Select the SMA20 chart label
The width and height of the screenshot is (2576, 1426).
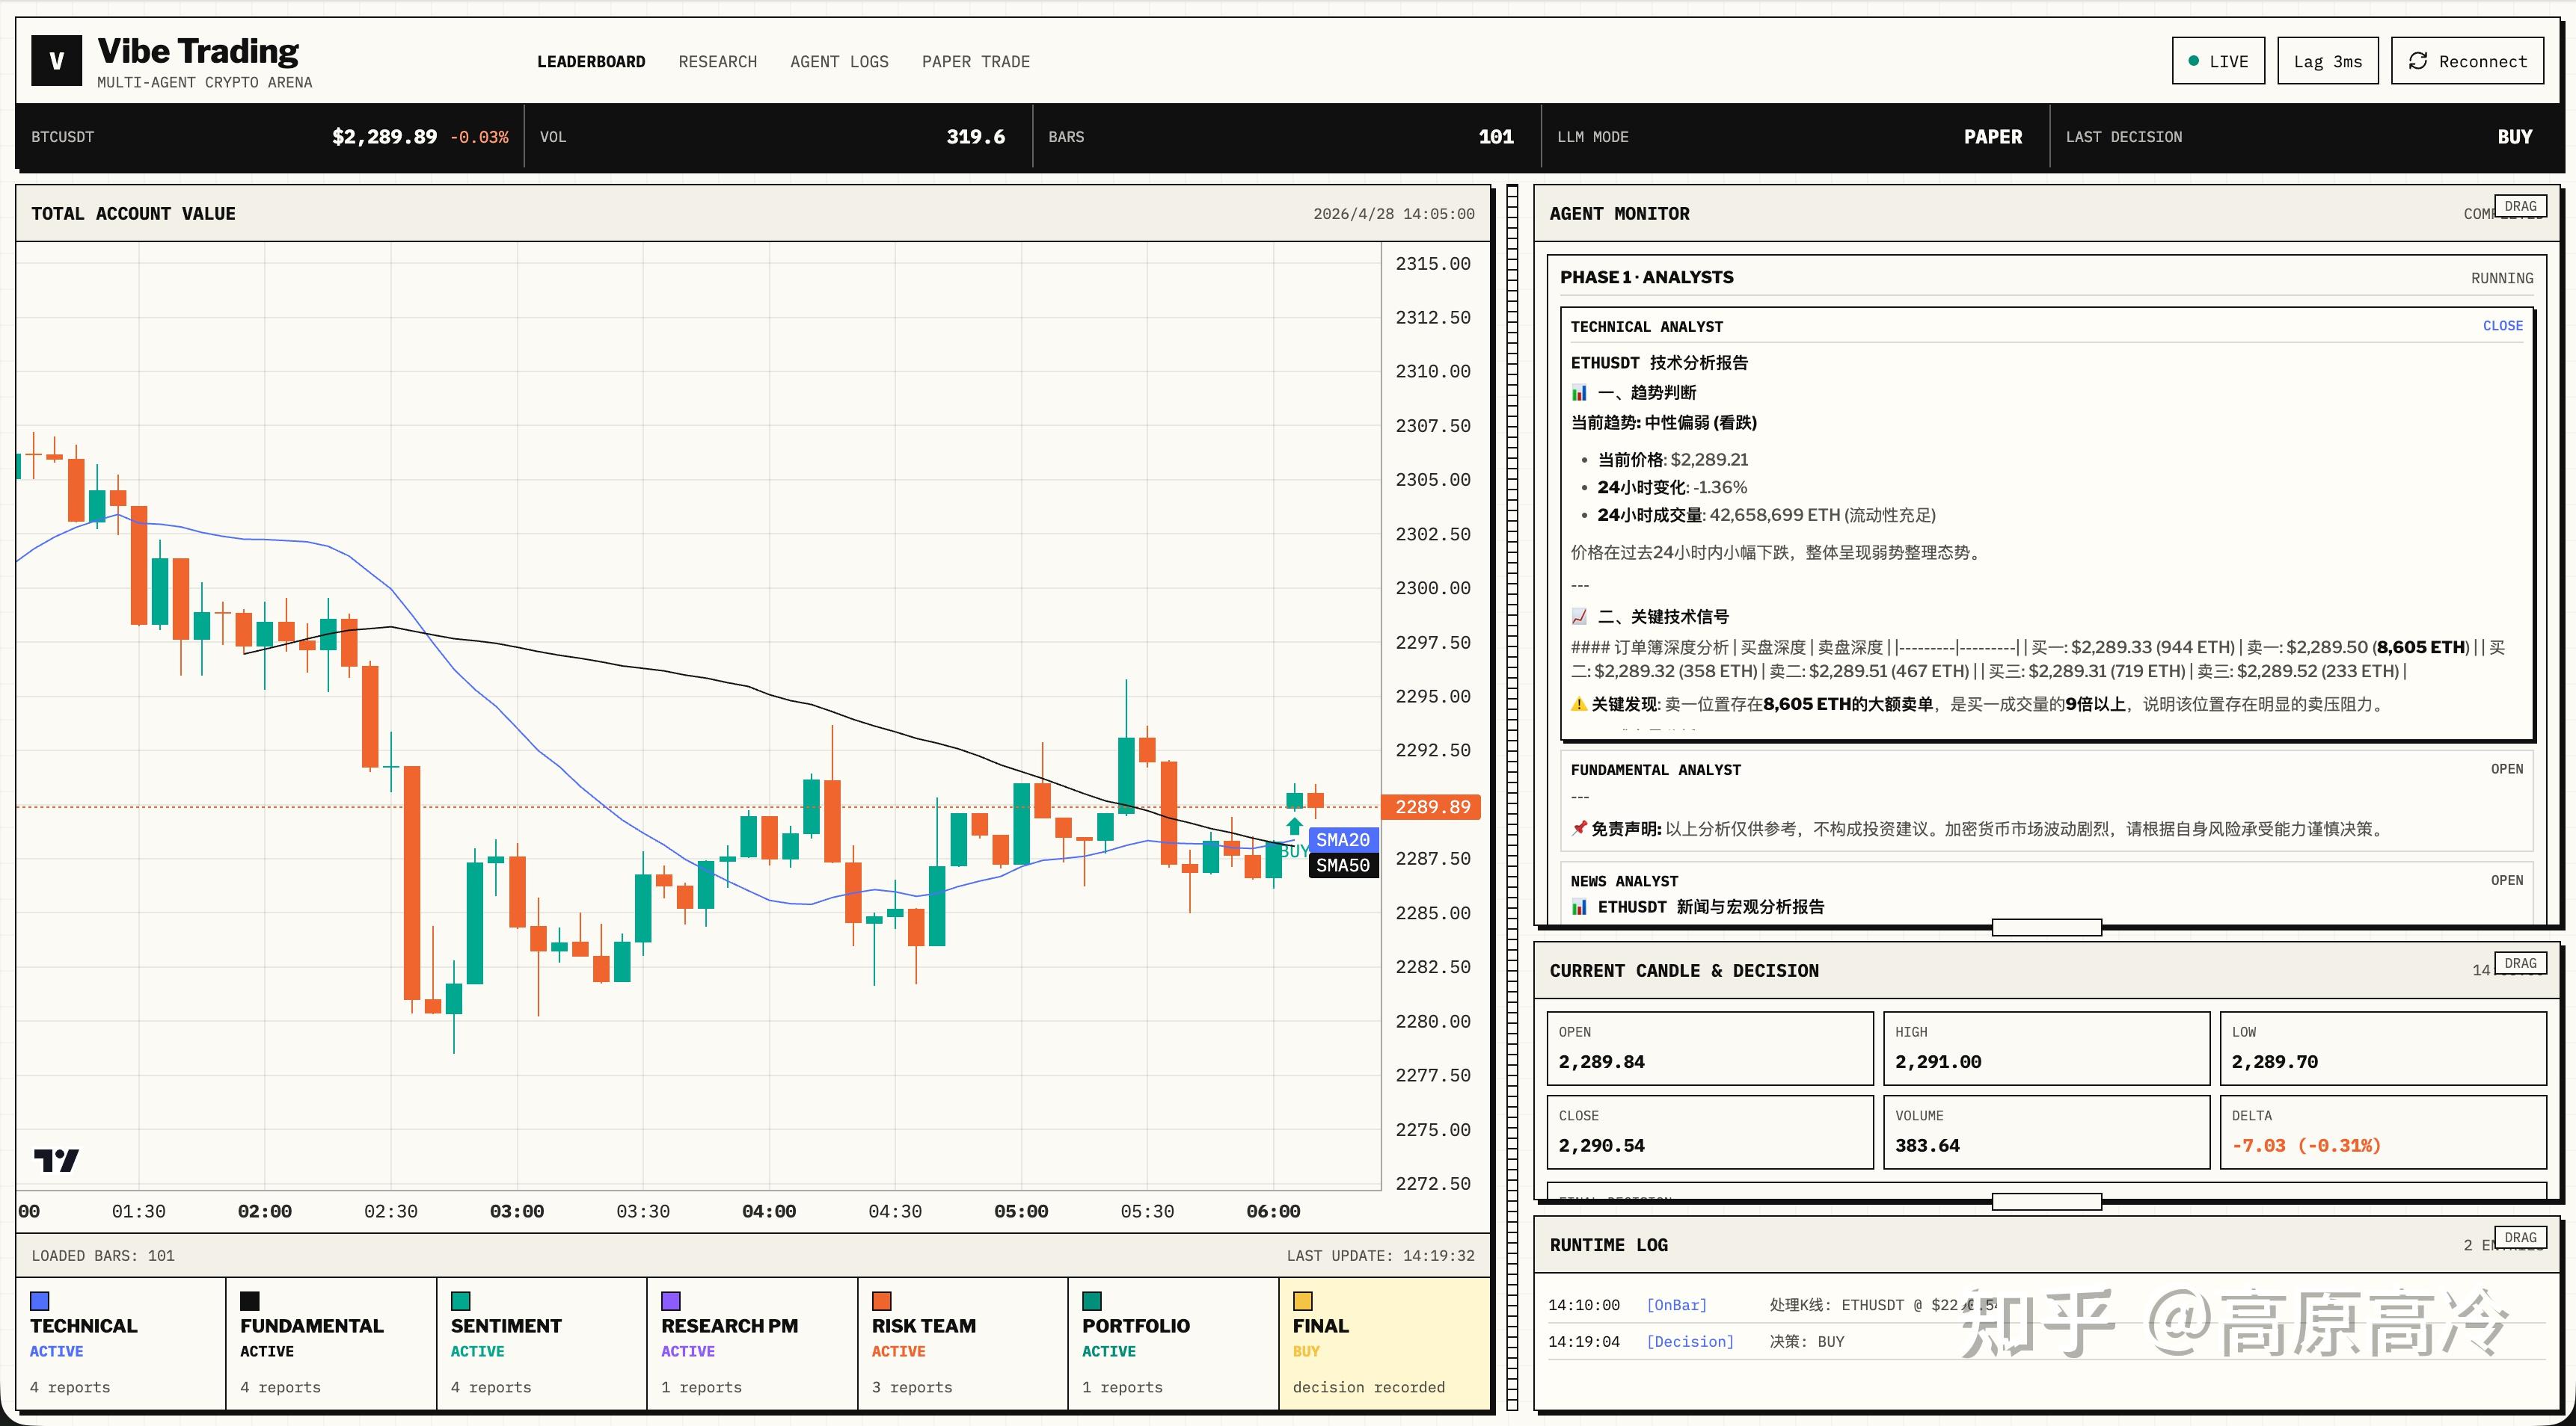pos(1343,839)
